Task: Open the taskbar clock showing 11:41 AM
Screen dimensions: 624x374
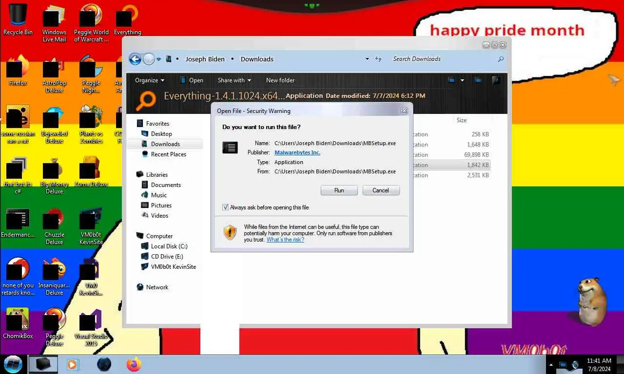Action: [599, 365]
